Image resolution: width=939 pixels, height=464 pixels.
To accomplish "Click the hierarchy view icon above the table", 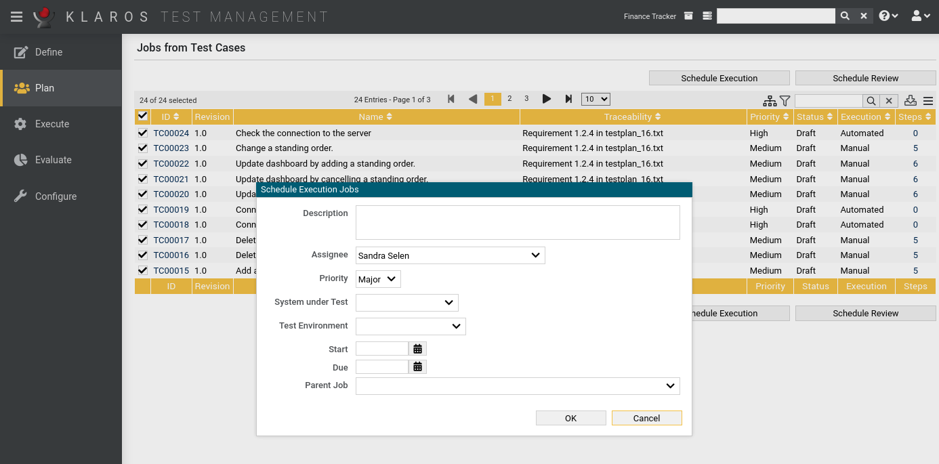I will tap(770, 100).
